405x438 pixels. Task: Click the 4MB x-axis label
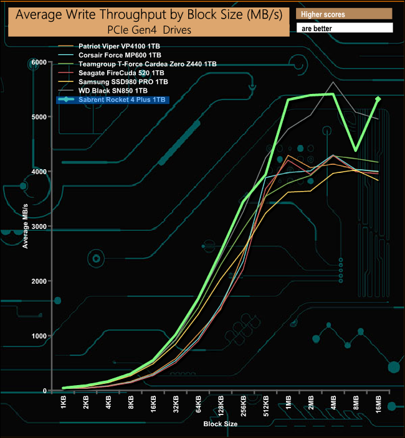click(333, 403)
